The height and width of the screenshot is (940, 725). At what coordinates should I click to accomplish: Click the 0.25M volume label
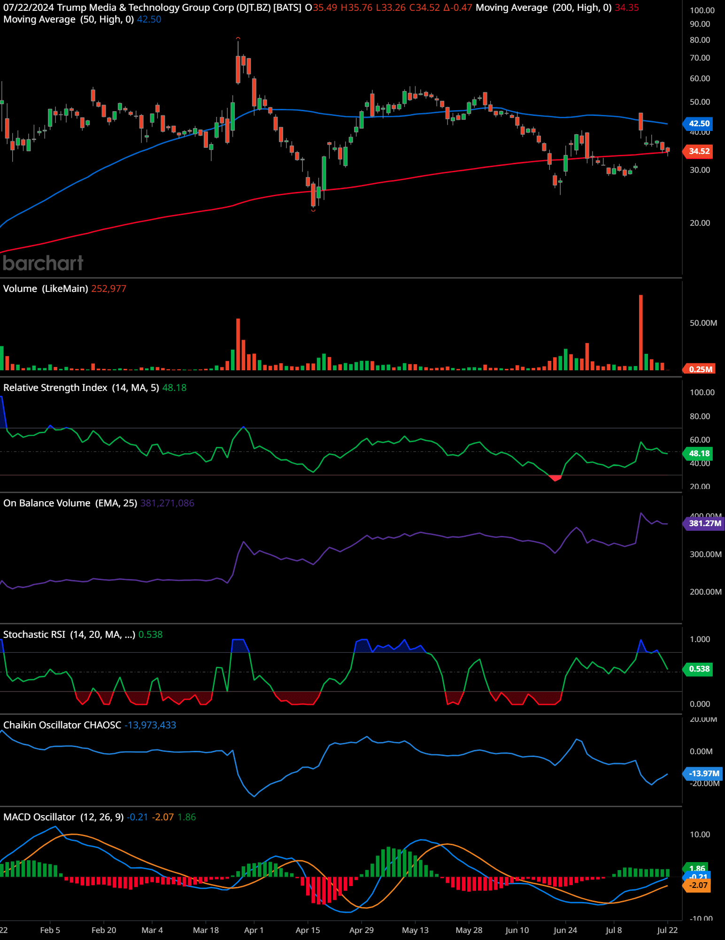[700, 369]
